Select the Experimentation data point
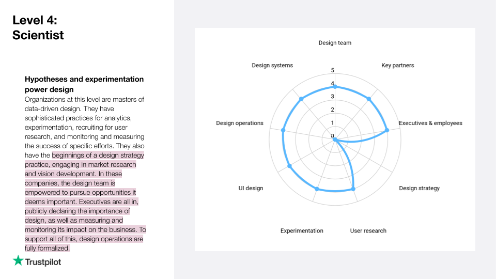 317,189
